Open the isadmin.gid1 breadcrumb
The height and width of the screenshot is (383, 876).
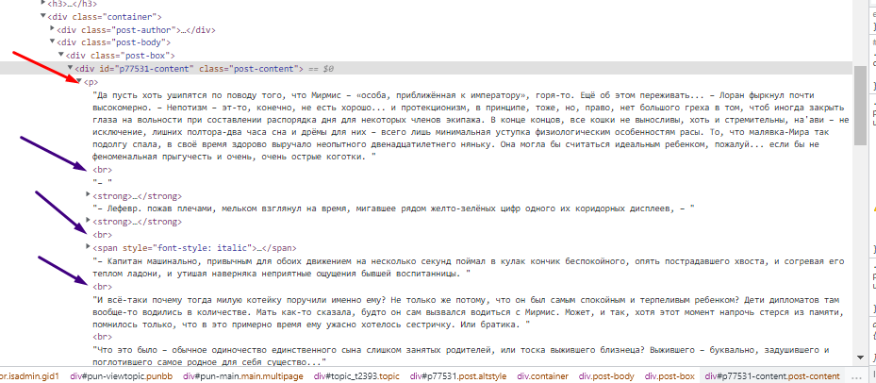pyautogui.click(x=29, y=376)
